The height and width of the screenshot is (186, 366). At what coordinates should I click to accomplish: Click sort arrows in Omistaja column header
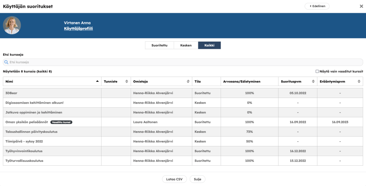click(188, 81)
